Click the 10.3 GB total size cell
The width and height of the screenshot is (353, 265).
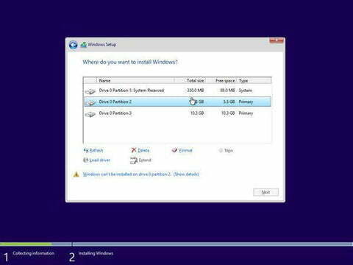197,113
